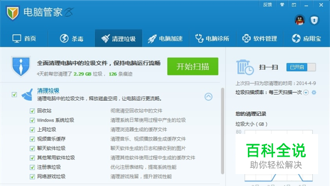Go to the 软件管理 tab
Image resolution: width=330 pixels, height=186 pixels.
tap(259, 39)
